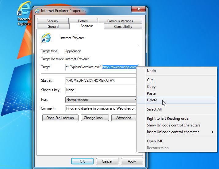
Task: Open the Run dropdown showing Normal window
Action: click(101, 100)
